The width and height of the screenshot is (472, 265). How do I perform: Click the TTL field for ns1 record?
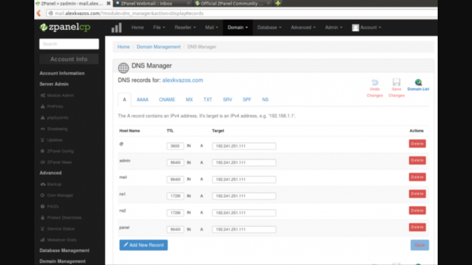tap(175, 196)
